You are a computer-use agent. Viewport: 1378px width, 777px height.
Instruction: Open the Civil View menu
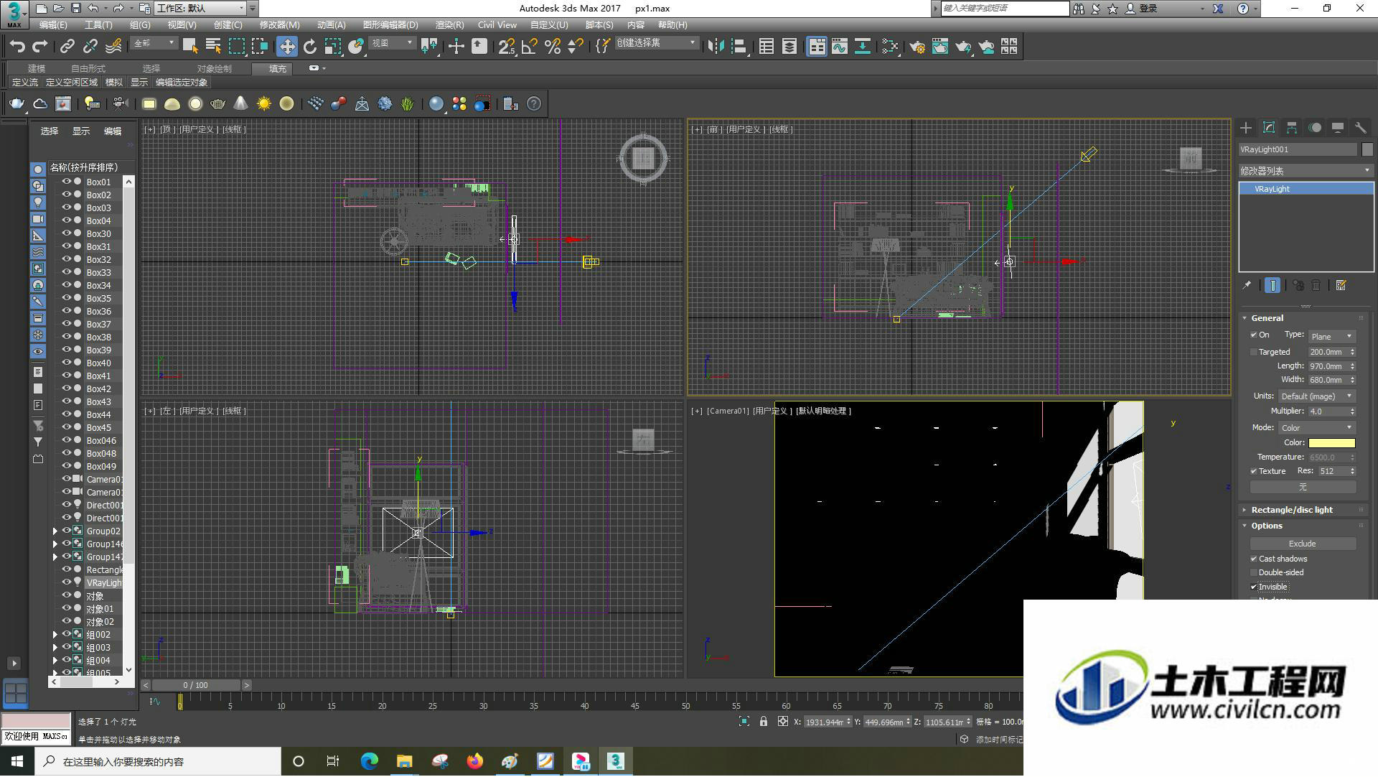[x=497, y=25]
